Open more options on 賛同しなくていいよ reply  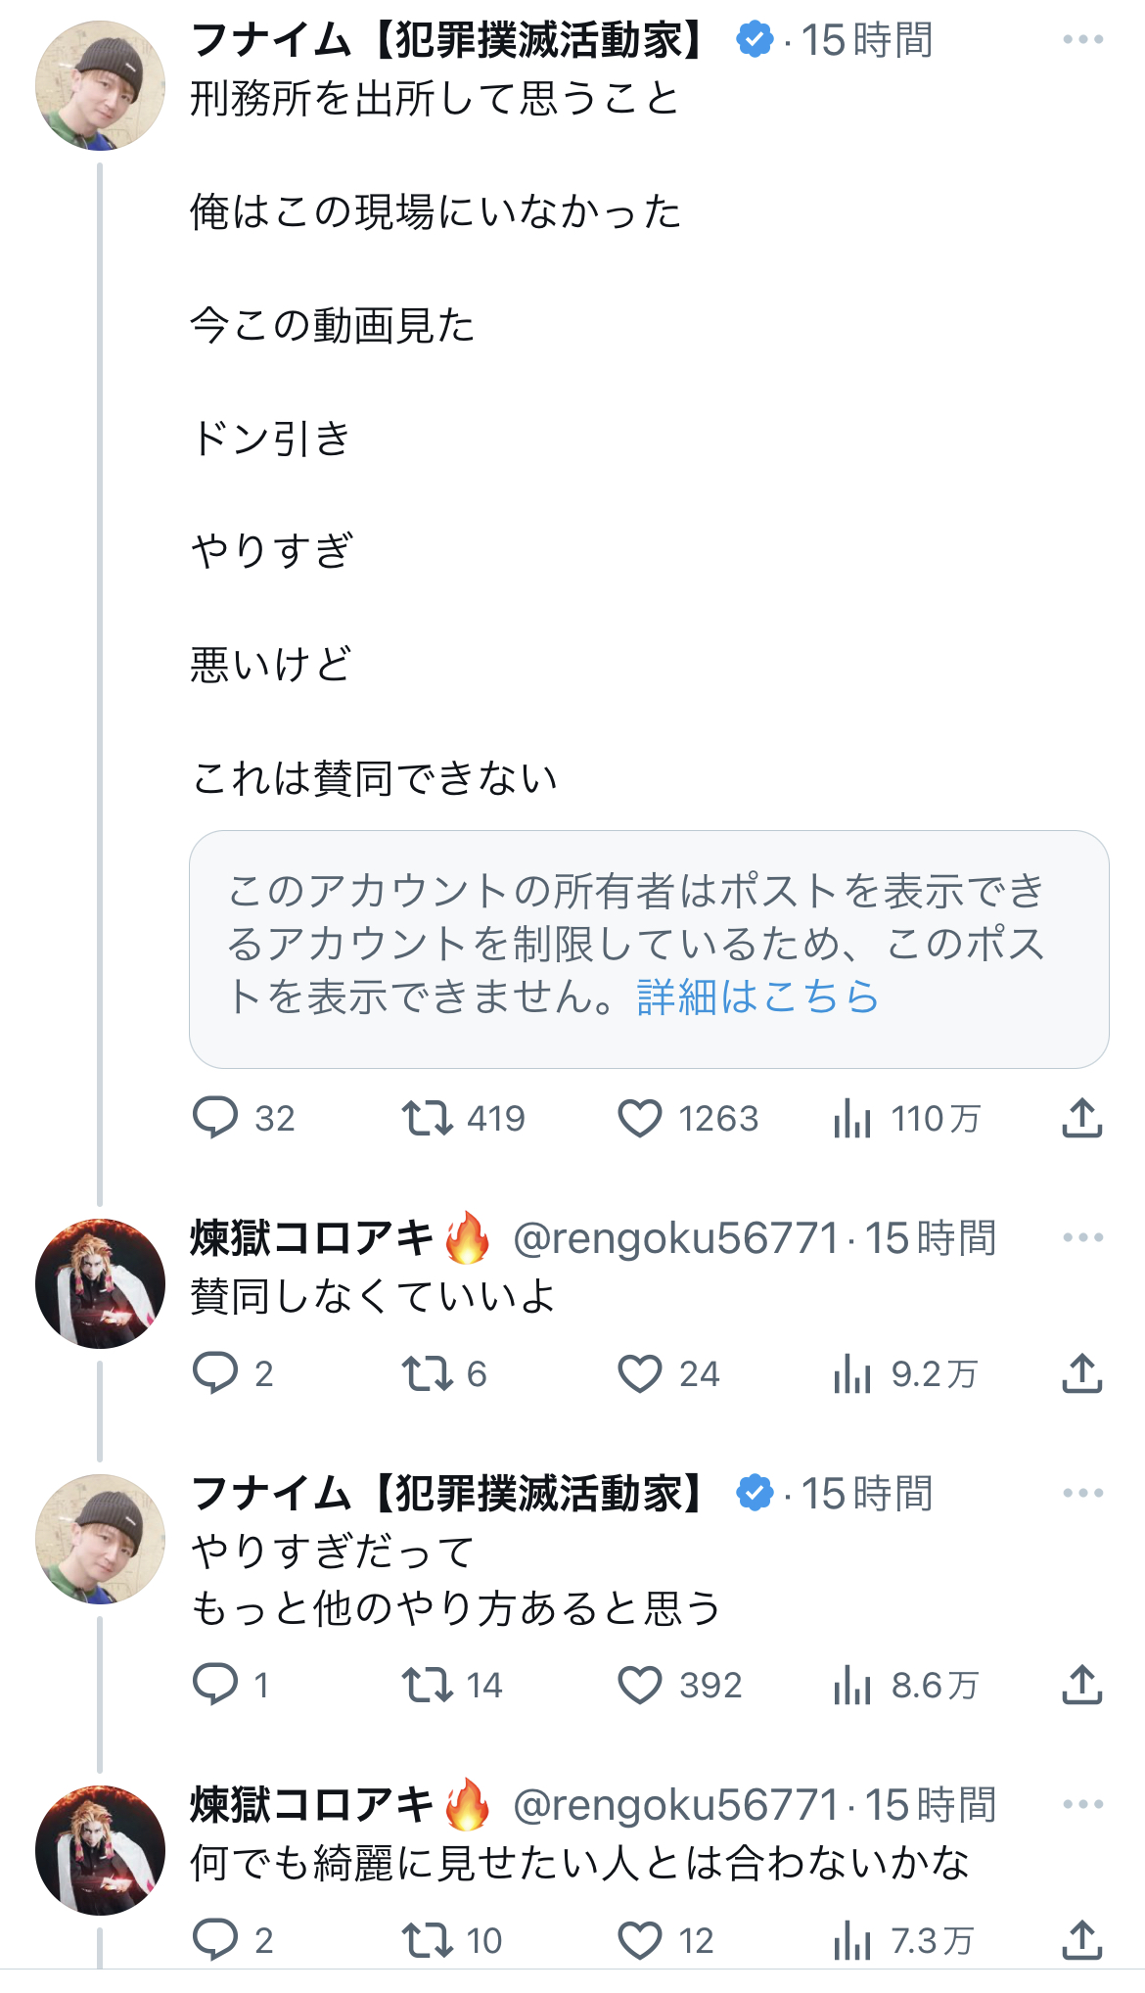click(x=1082, y=1238)
